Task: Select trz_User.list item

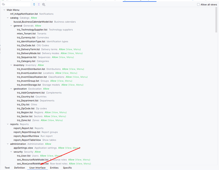Action: 24,156
